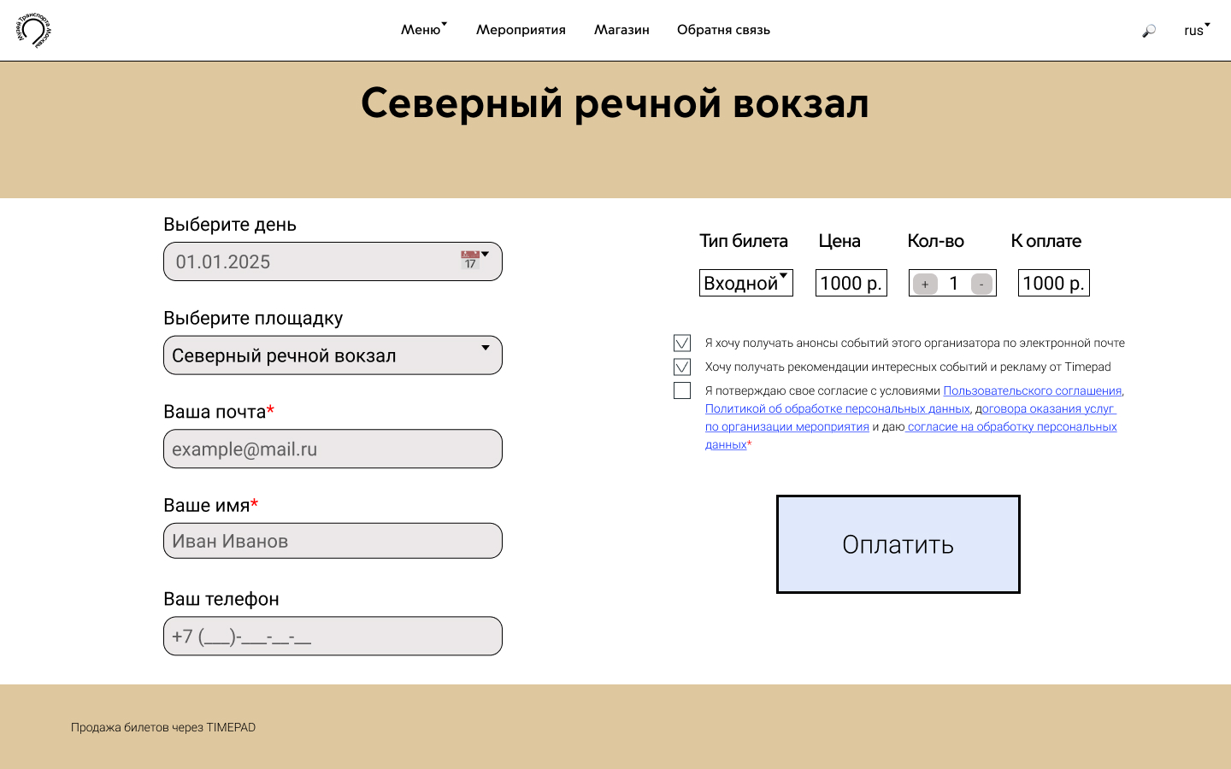
Task: Tick the user agreement consent checkbox
Action: (x=682, y=390)
